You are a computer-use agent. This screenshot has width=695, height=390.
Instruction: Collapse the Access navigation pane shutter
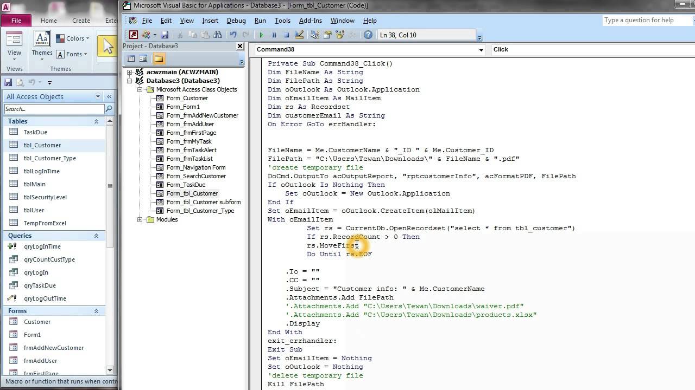[x=109, y=96]
